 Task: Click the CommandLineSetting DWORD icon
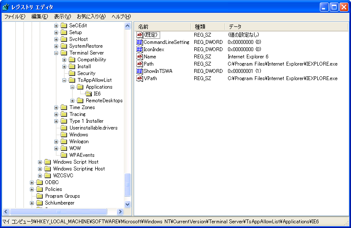coord(139,42)
